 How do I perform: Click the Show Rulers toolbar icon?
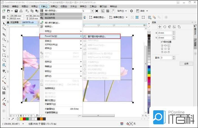(x=103, y=11)
